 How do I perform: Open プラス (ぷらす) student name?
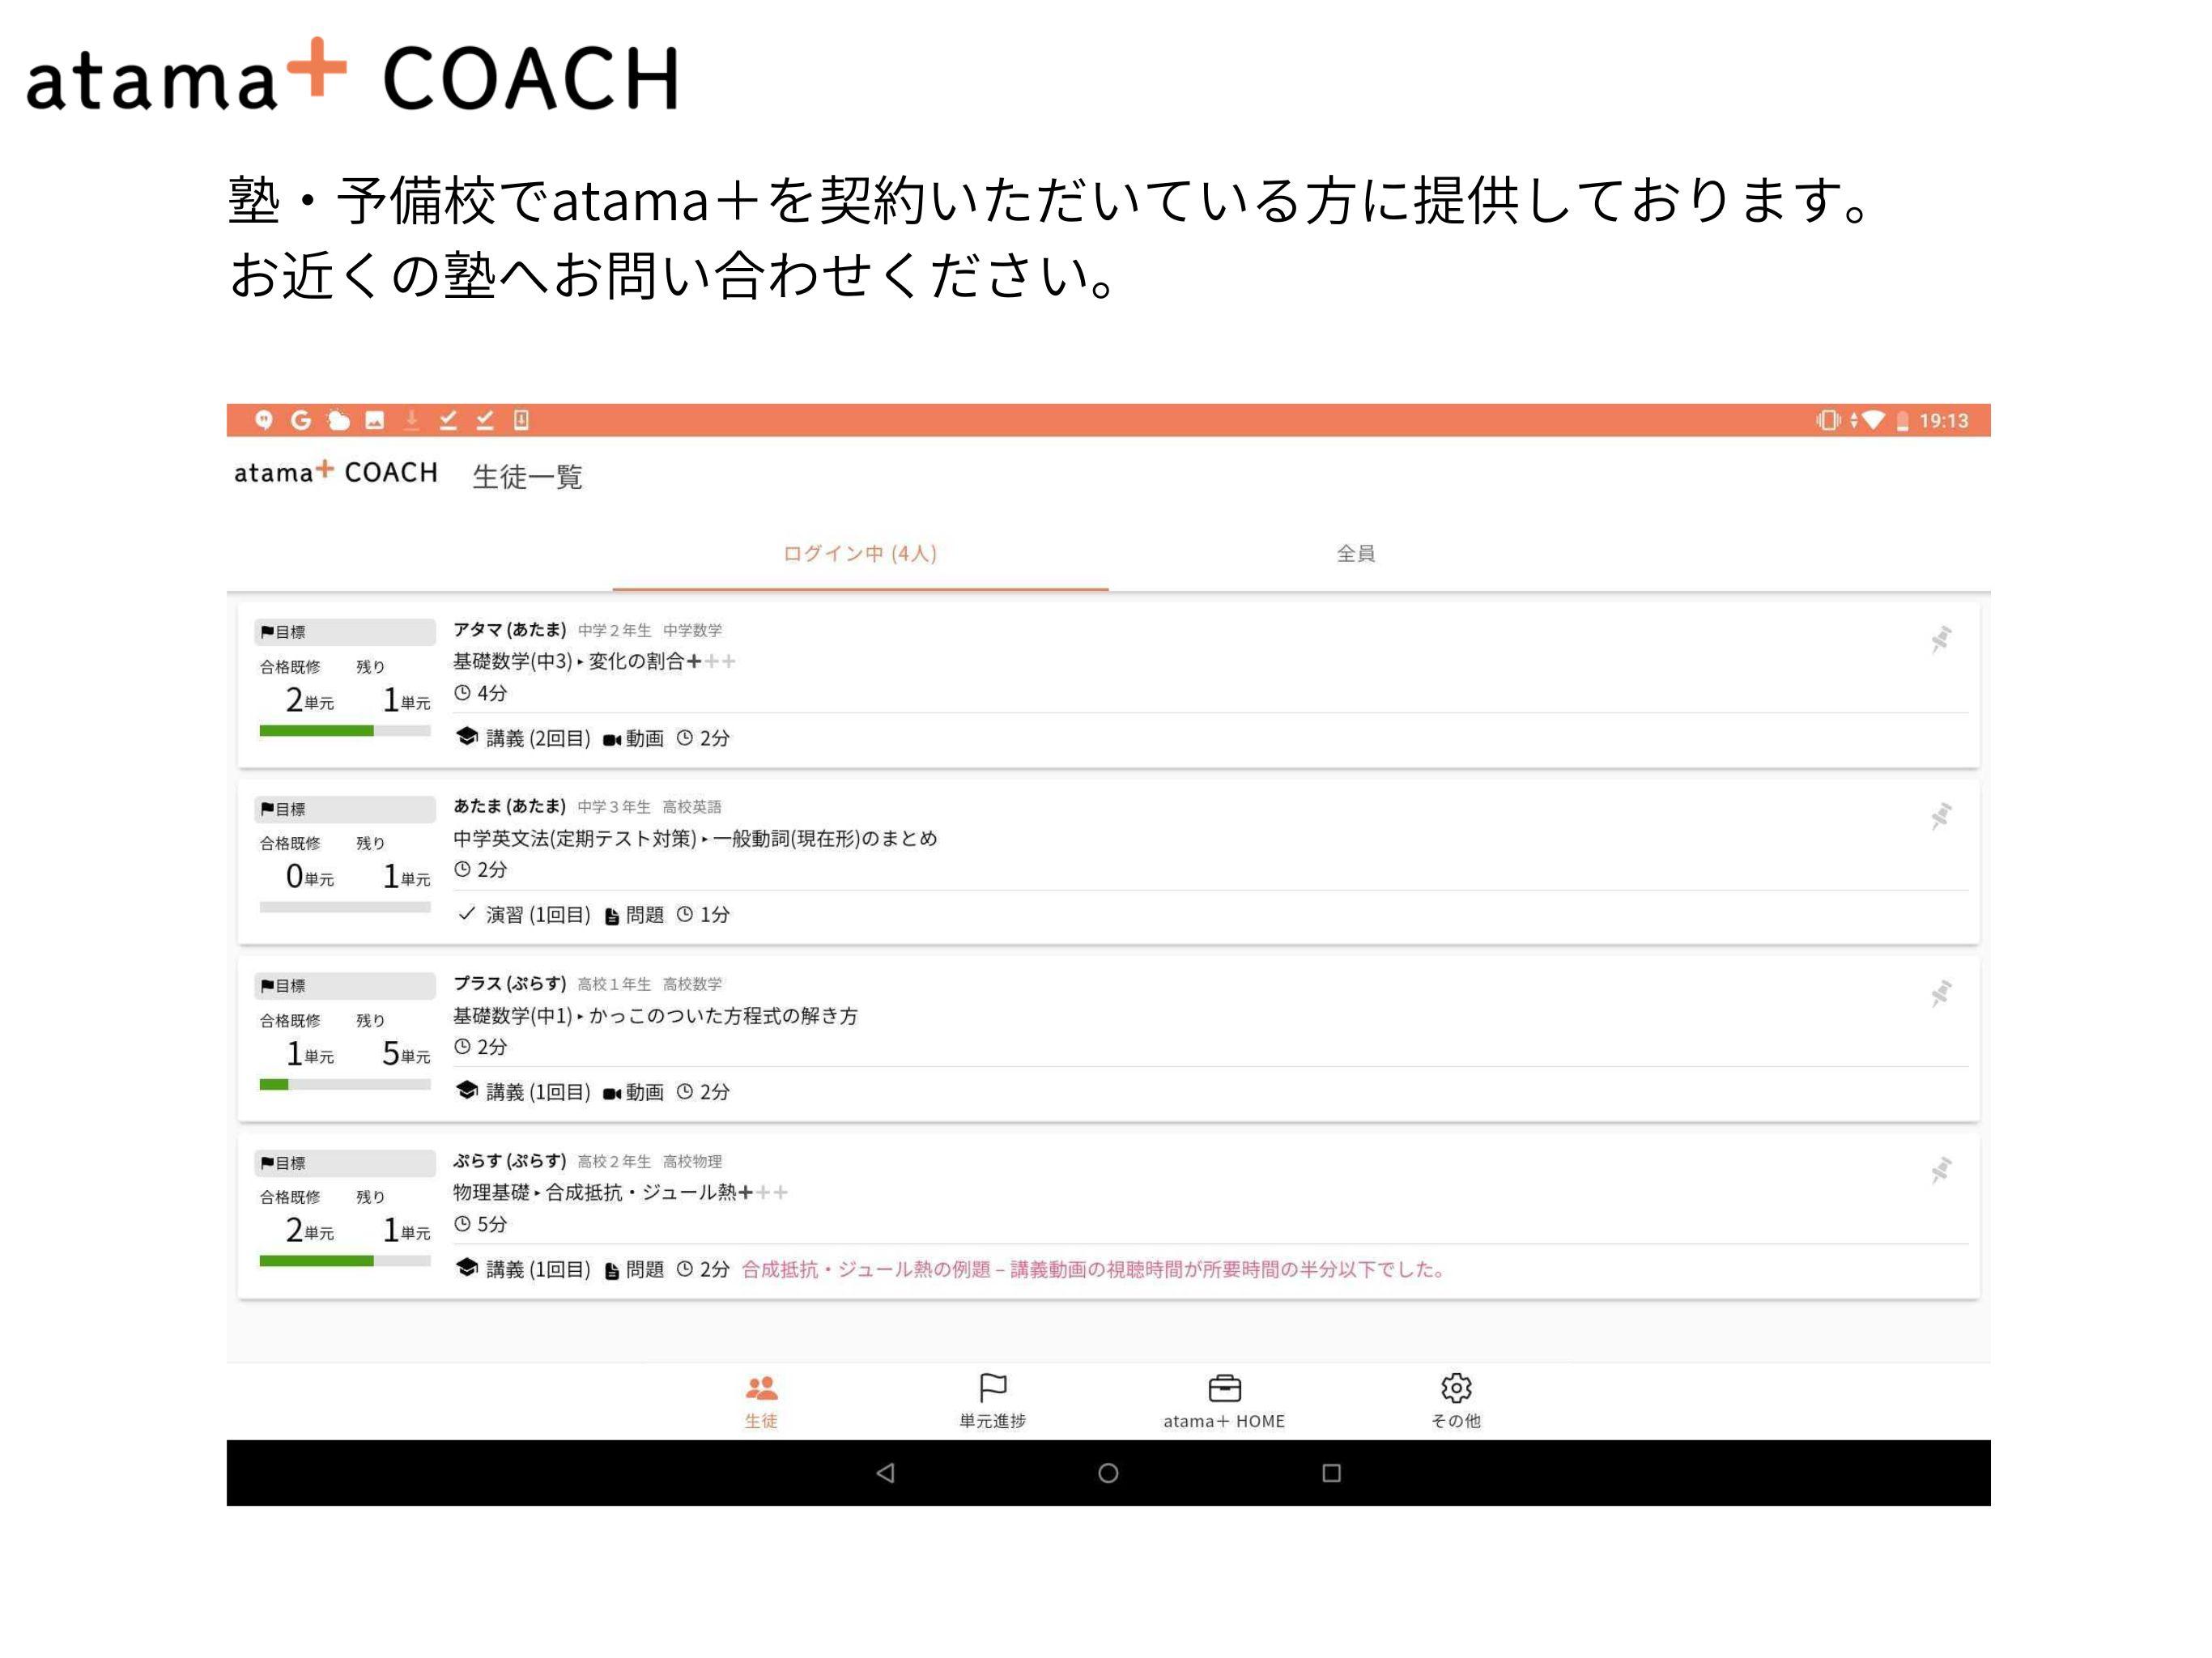pyautogui.click(x=509, y=983)
